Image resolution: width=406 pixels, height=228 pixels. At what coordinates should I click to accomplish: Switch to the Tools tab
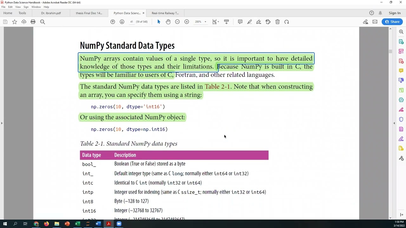pos(22,13)
